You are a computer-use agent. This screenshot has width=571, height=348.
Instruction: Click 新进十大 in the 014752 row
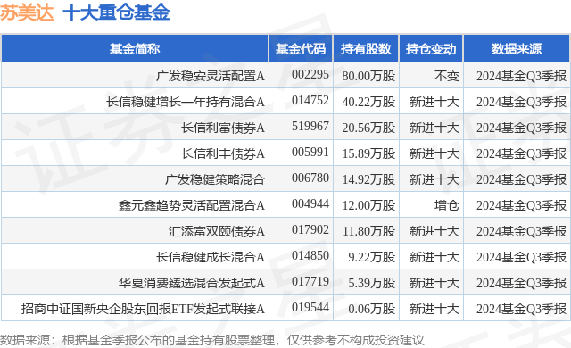(434, 102)
